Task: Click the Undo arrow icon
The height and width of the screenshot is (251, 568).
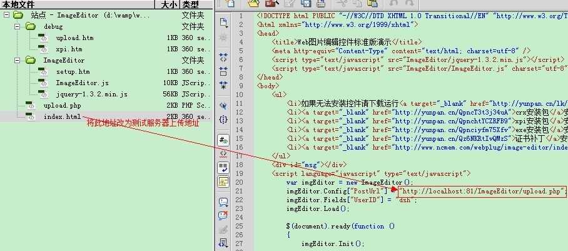Action: [395, 3]
